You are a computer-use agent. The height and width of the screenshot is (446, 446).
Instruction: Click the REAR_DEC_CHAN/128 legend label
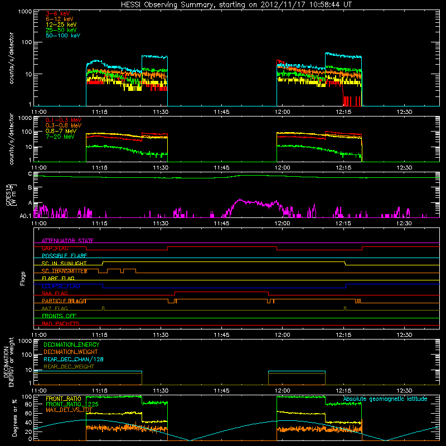pos(74,360)
